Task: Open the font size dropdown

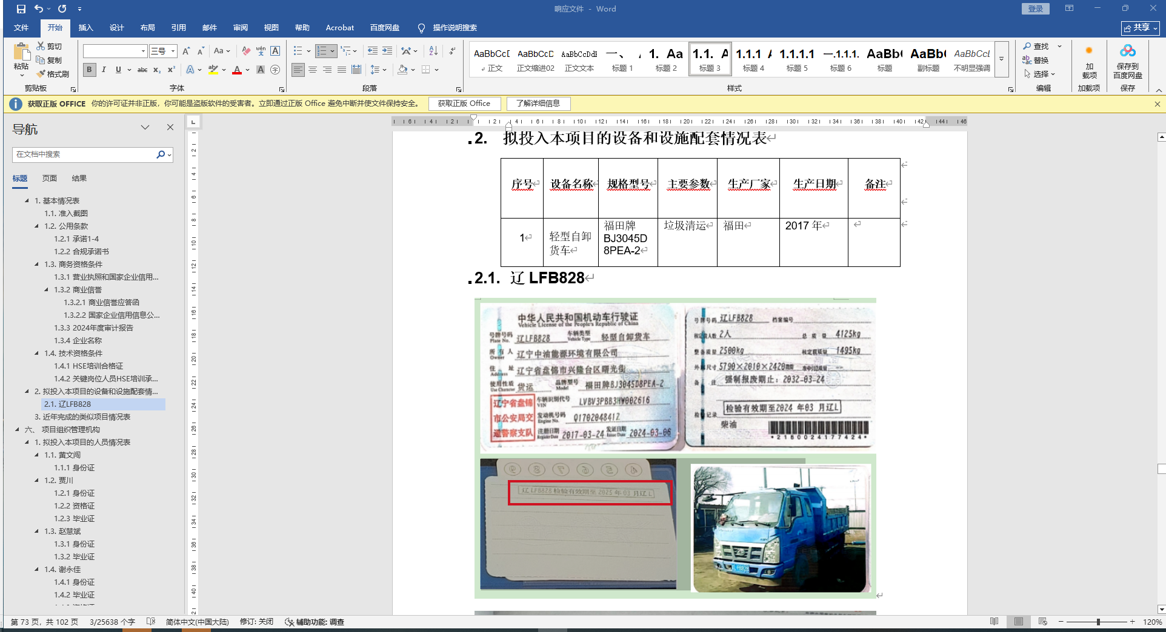Action: pyautogui.click(x=173, y=51)
